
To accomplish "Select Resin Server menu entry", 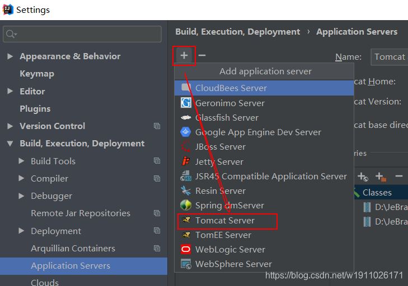I will [264, 190].
